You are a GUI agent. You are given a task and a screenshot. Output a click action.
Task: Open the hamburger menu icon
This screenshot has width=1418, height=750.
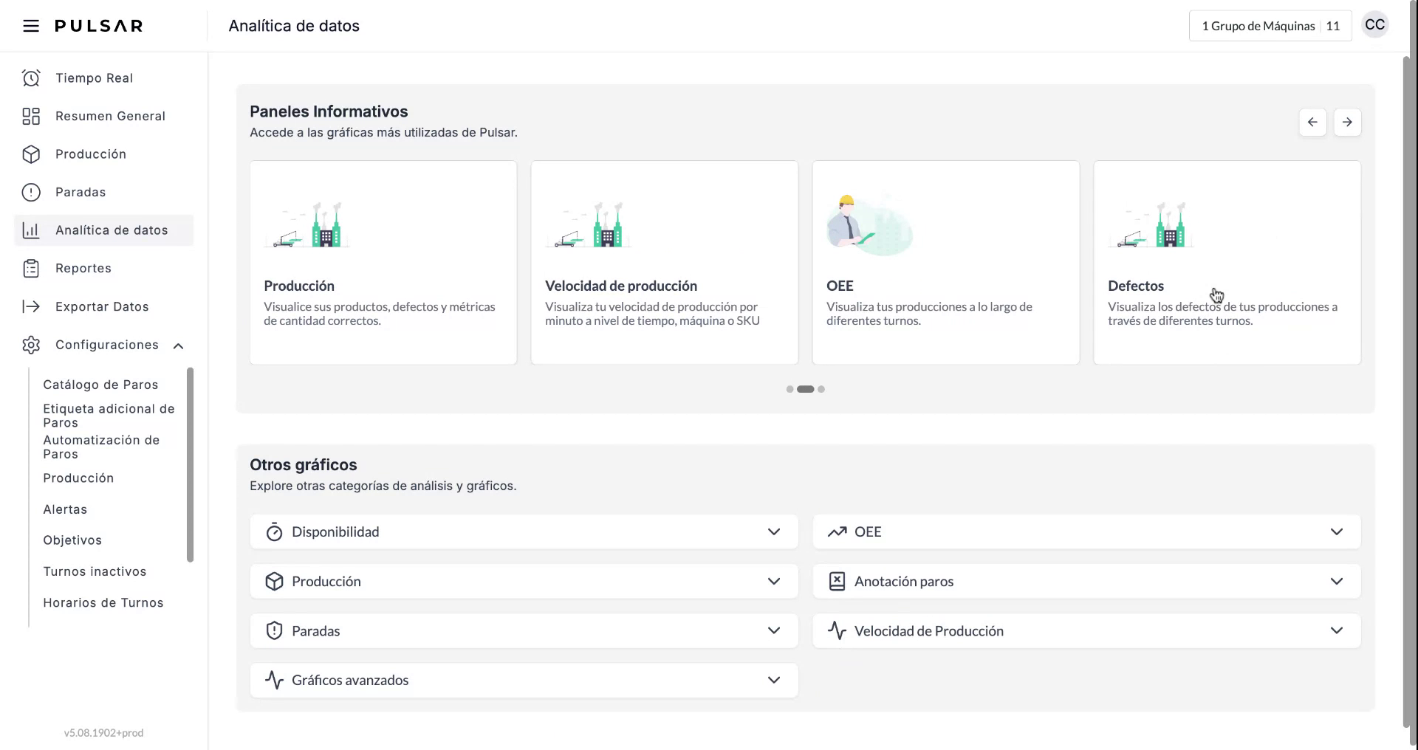click(x=30, y=26)
